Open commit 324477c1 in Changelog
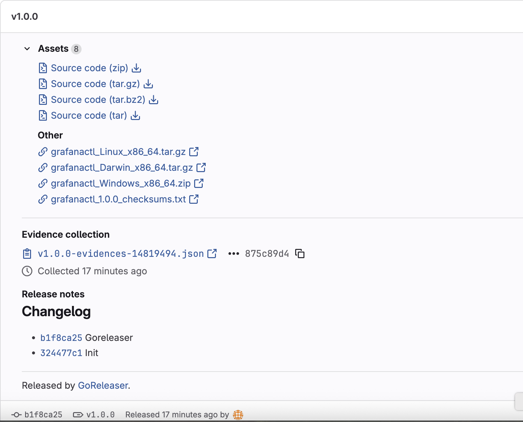Viewport: 523px width, 422px height. (61, 353)
